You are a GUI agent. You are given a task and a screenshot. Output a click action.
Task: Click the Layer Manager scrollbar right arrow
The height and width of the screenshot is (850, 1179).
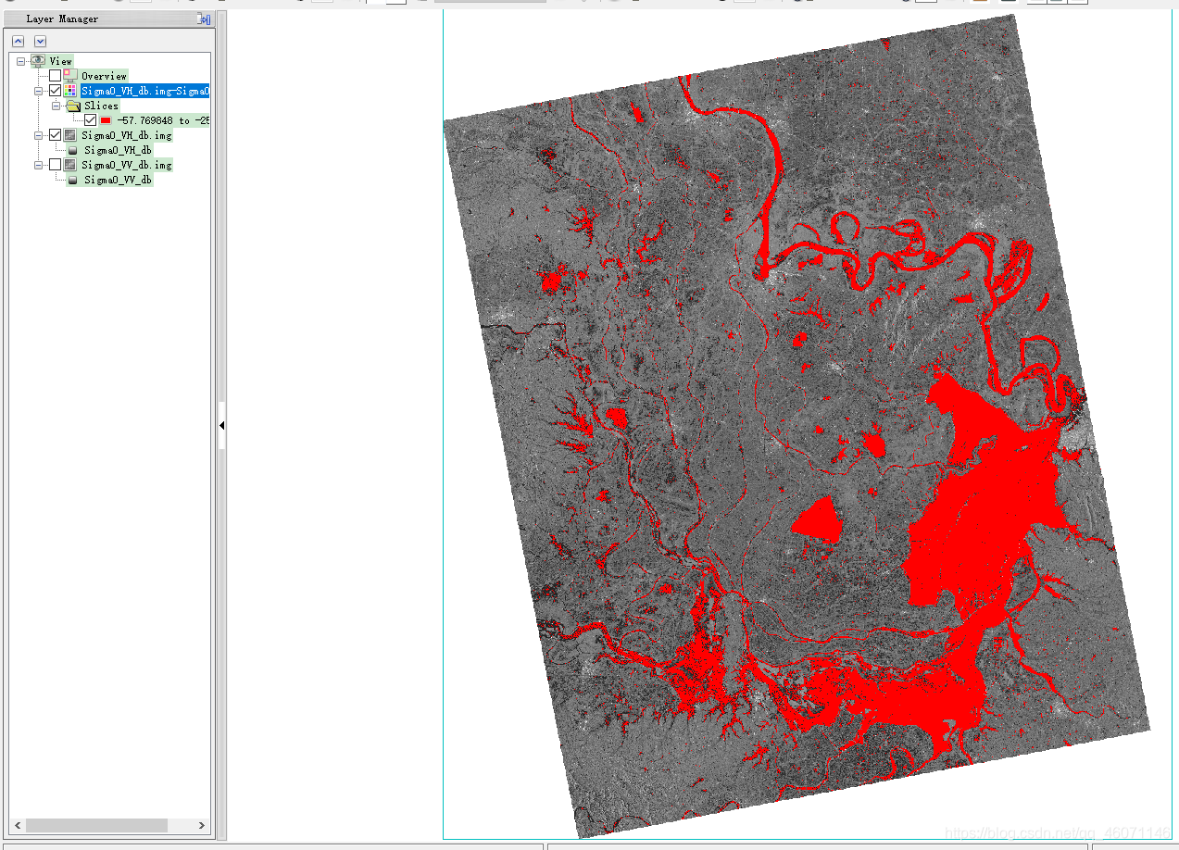point(202,825)
